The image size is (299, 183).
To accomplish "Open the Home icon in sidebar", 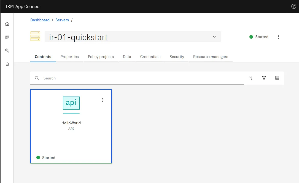I will click(7, 24).
